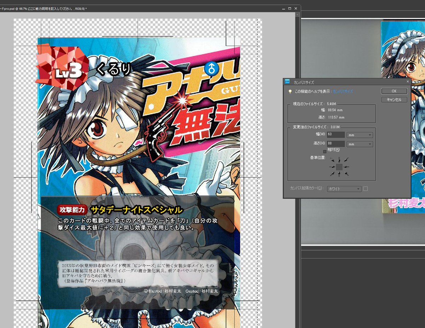The height and width of the screenshot is (328, 425).
Task: Click the pse icon in dialog title
Action: [288, 81]
